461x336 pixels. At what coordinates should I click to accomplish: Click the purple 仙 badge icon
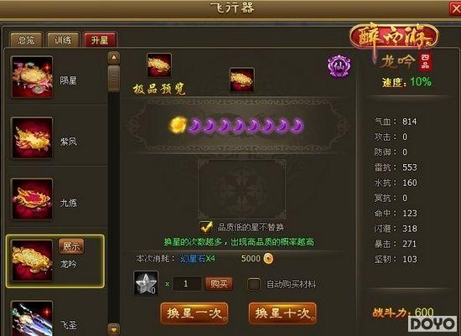[339, 66]
